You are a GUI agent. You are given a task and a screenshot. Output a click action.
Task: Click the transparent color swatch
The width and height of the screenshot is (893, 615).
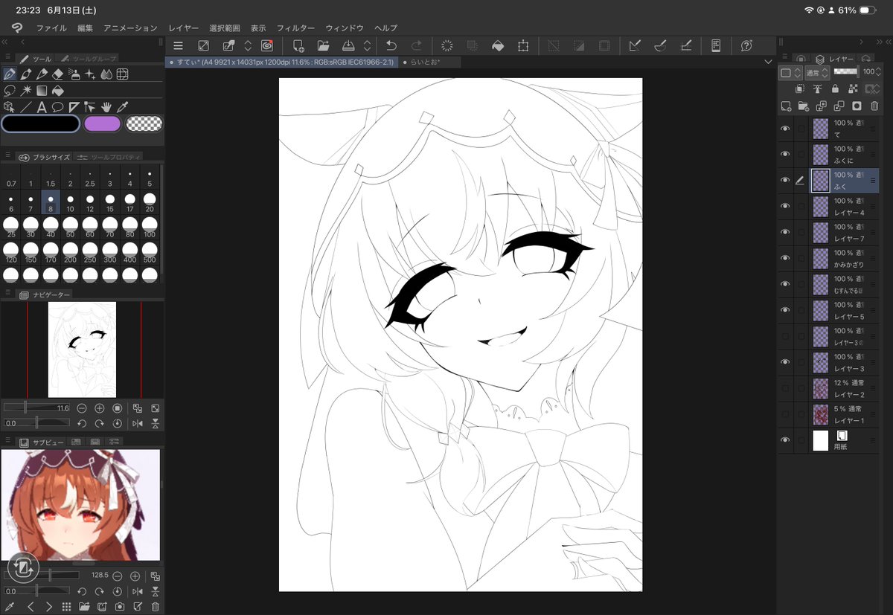click(x=144, y=123)
